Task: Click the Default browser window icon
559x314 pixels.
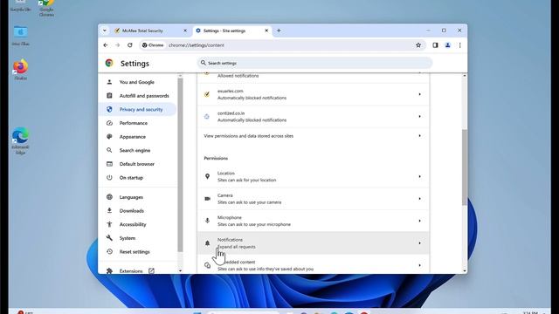Action: pyautogui.click(x=109, y=164)
